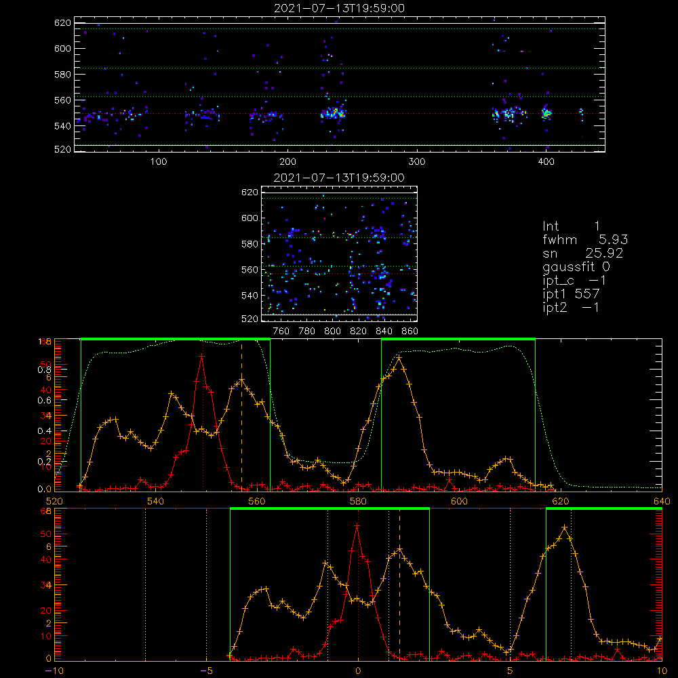Click thick green bar spanning 525–562 in profile plot
Image resolution: width=678 pixels, height=678 pixels.
click(x=176, y=339)
